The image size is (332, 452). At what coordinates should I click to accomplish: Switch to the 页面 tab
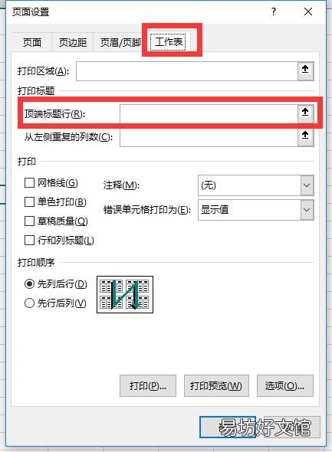pos(32,42)
